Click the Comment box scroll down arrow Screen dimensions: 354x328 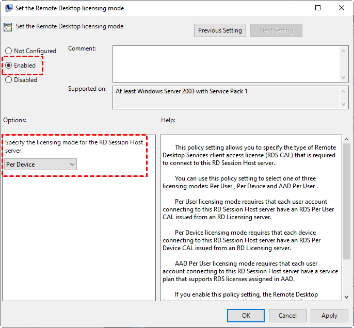pyautogui.click(x=343, y=77)
